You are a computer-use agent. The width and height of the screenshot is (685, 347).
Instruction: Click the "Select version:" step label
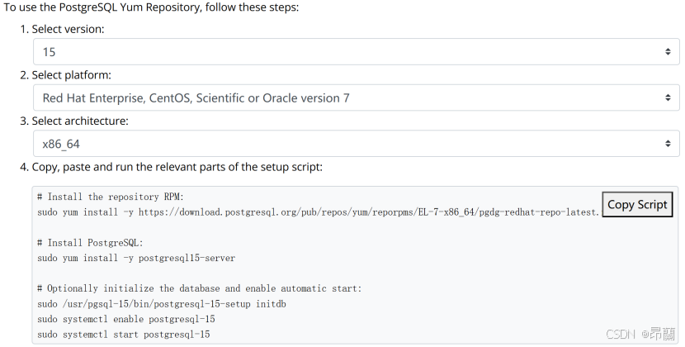point(68,29)
